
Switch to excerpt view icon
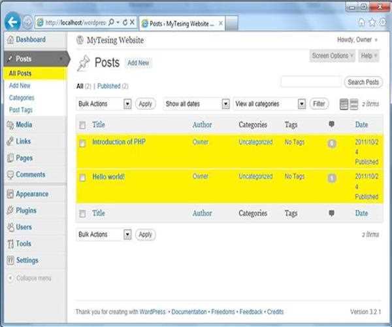point(354,104)
